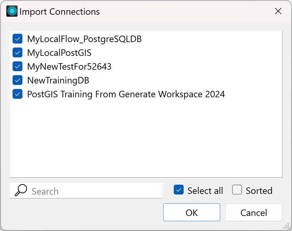This screenshot has height=231, width=292.
Task: Click the Cancel button
Action: (254, 212)
